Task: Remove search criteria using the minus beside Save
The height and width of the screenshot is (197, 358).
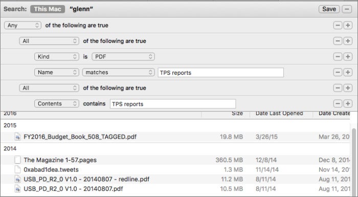Action: point(347,9)
